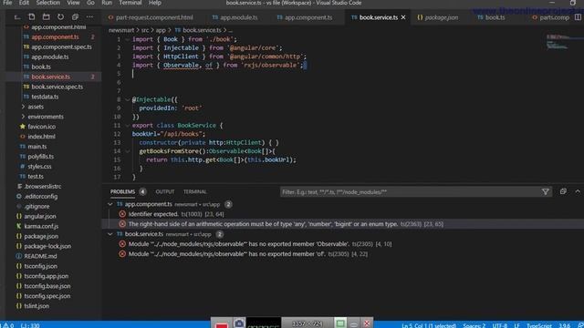The image size is (584, 328).
Task: Collapse the import block fold at line 1
Action: pos(128,39)
